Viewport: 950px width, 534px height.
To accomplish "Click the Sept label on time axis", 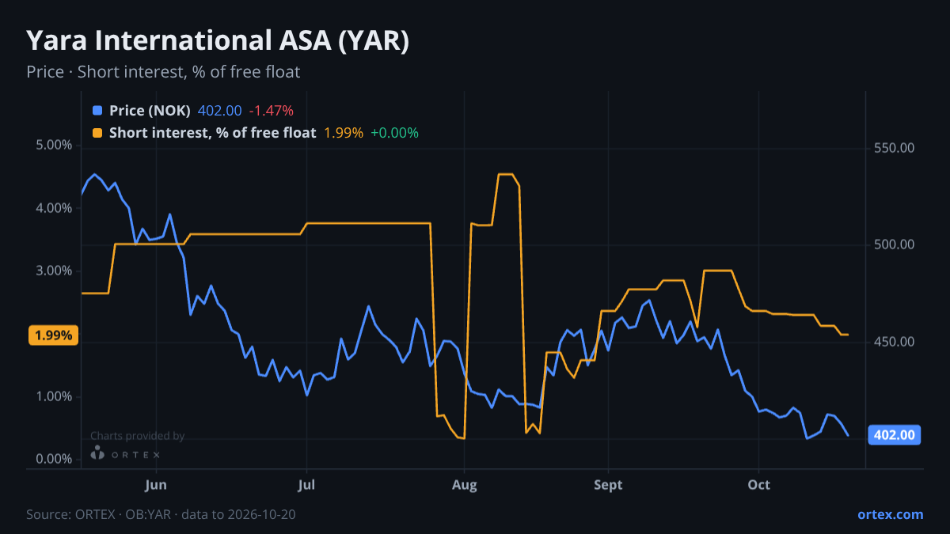I will click(607, 484).
